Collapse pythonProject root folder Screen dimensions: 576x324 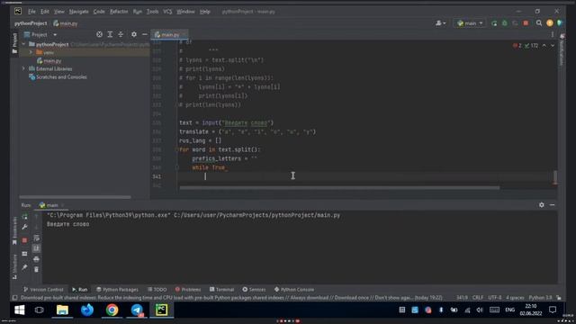[x=24, y=44]
